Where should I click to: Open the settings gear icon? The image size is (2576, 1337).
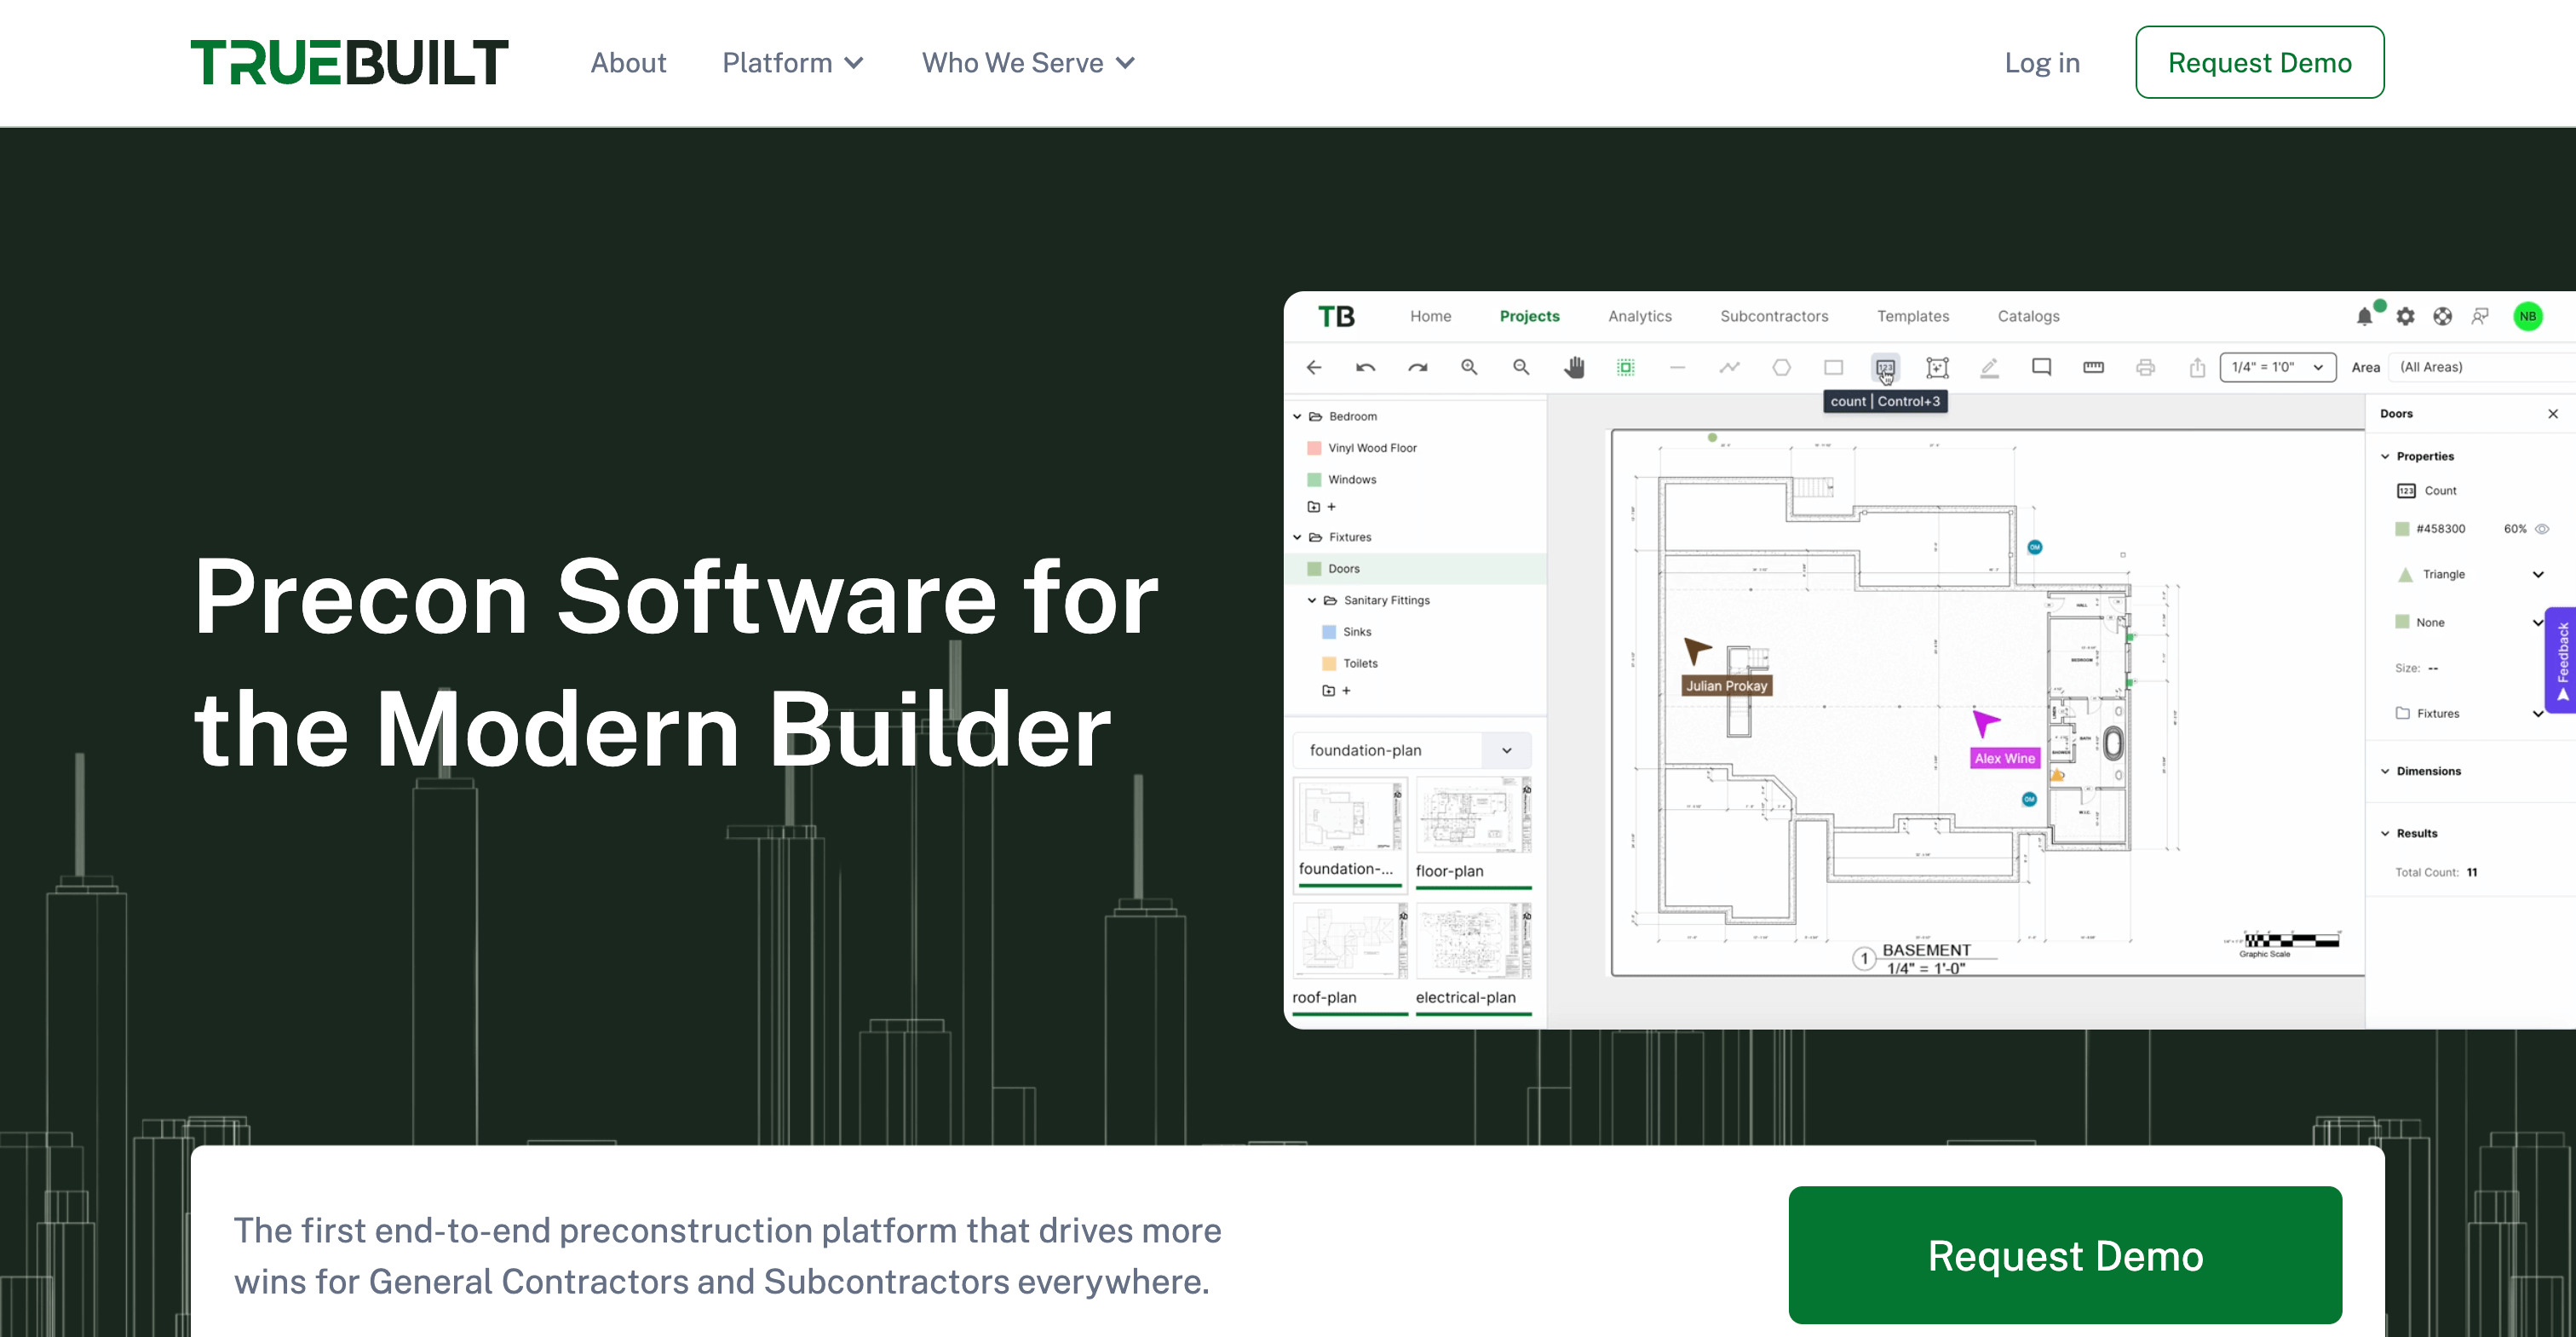(x=2405, y=316)
